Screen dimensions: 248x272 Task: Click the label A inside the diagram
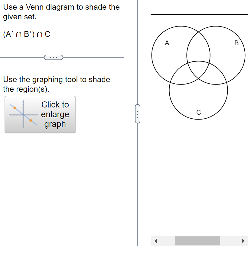tap(167, 43)
